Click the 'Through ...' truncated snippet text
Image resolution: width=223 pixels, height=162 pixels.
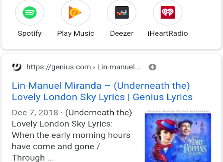[33, 158]
